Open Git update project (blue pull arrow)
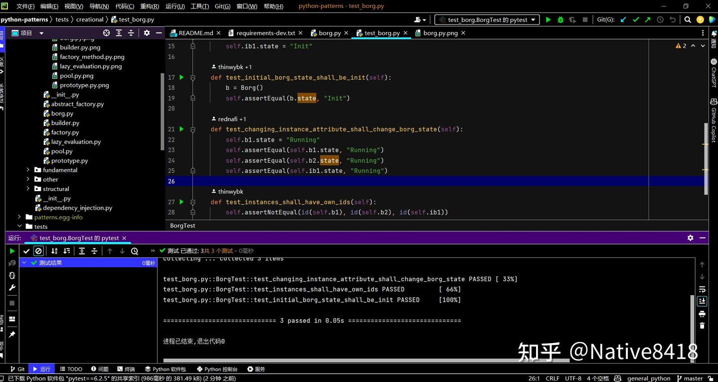 (x=623, y=19)
